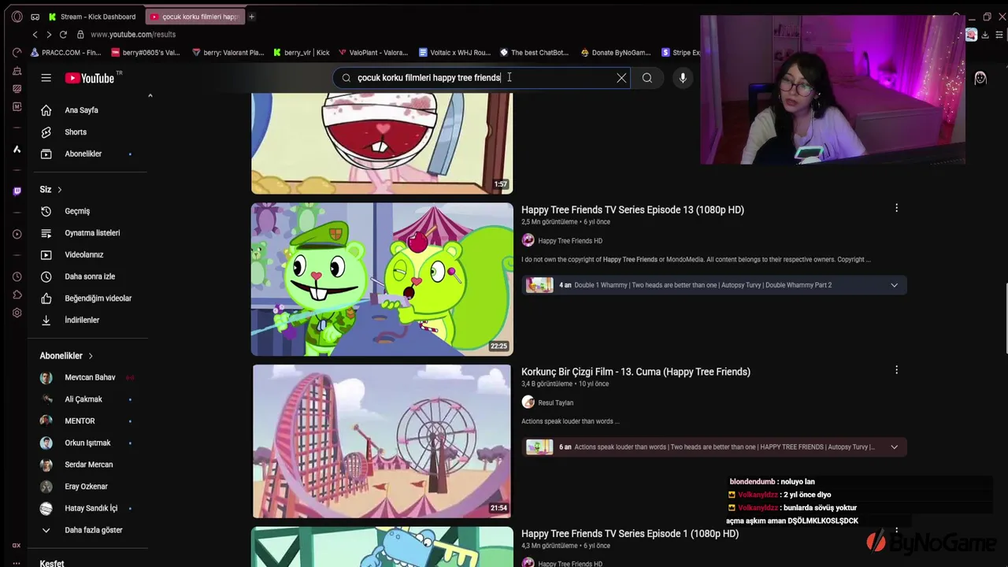
Task: Open Kesfet section heading
Action: pos(52,562)
